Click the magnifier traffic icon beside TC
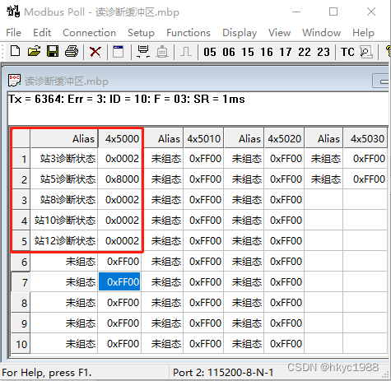 (366, 52)
